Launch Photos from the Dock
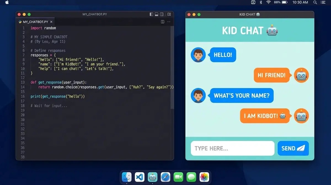The image size is (331, 185). [204, 177]
